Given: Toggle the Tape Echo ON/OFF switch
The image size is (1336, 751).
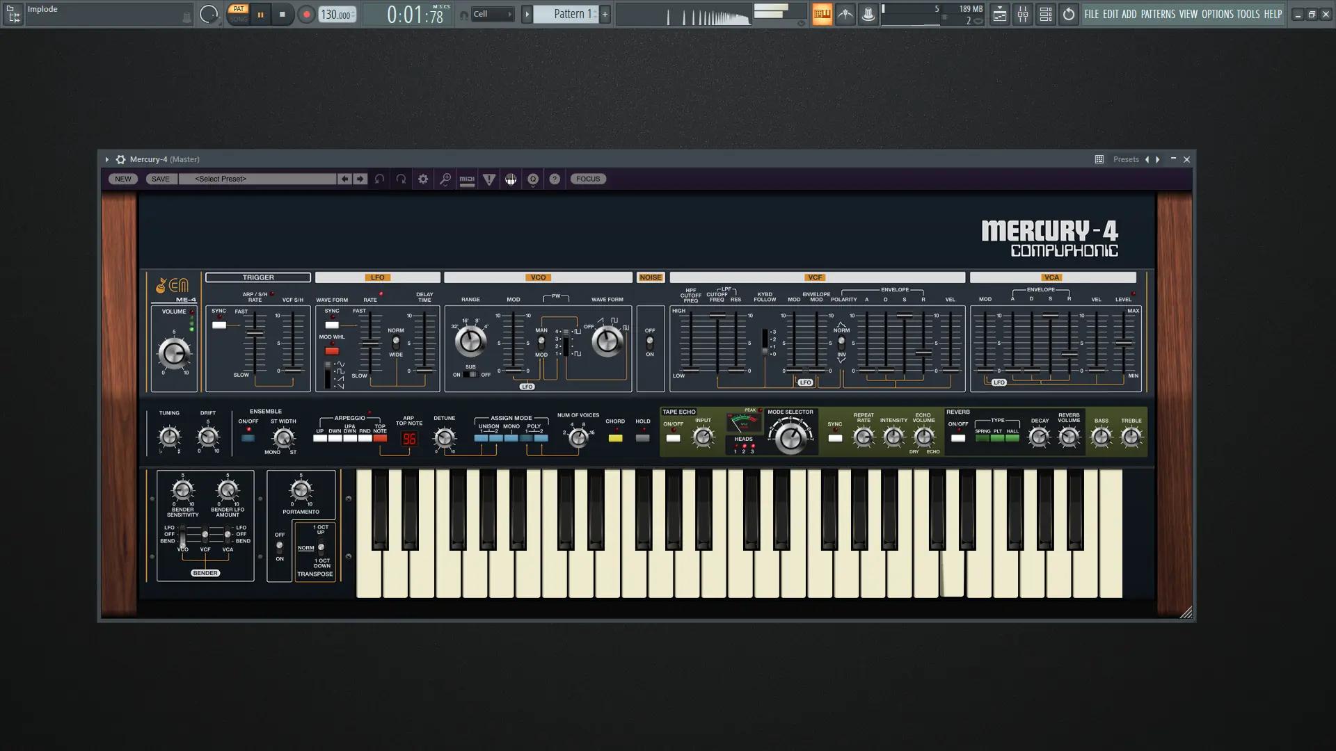Looking at the screenshot, I should pos(673,438).
